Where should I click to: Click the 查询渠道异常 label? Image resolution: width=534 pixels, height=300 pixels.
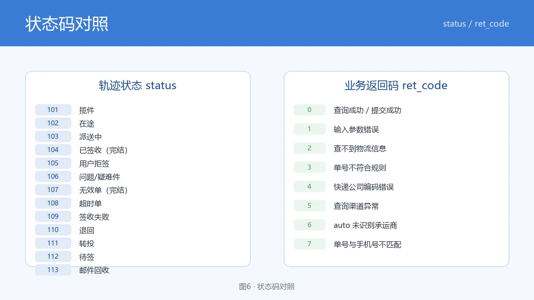356,206
